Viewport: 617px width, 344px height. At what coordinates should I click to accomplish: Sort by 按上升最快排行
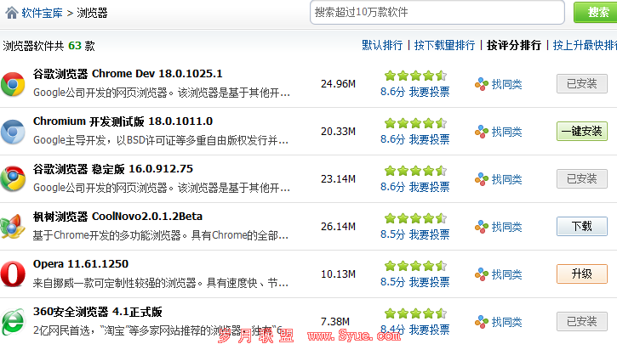(x=585, y=45)
